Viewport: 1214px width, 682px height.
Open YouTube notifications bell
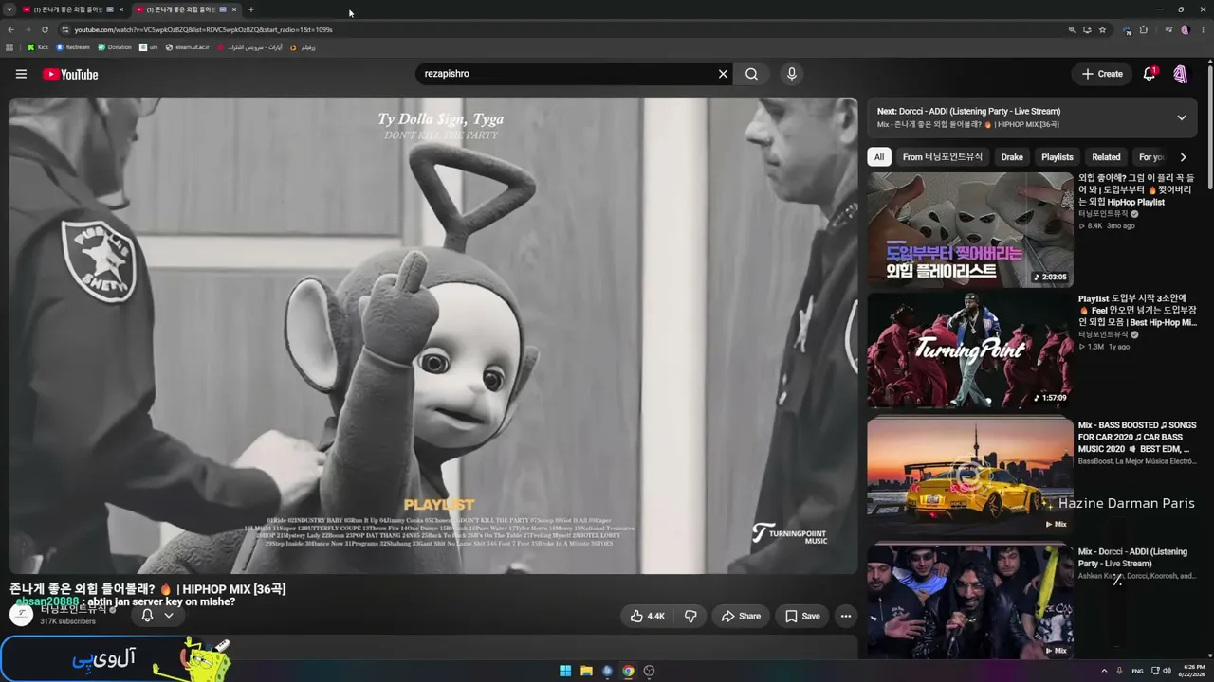[x=1150, y=74]
